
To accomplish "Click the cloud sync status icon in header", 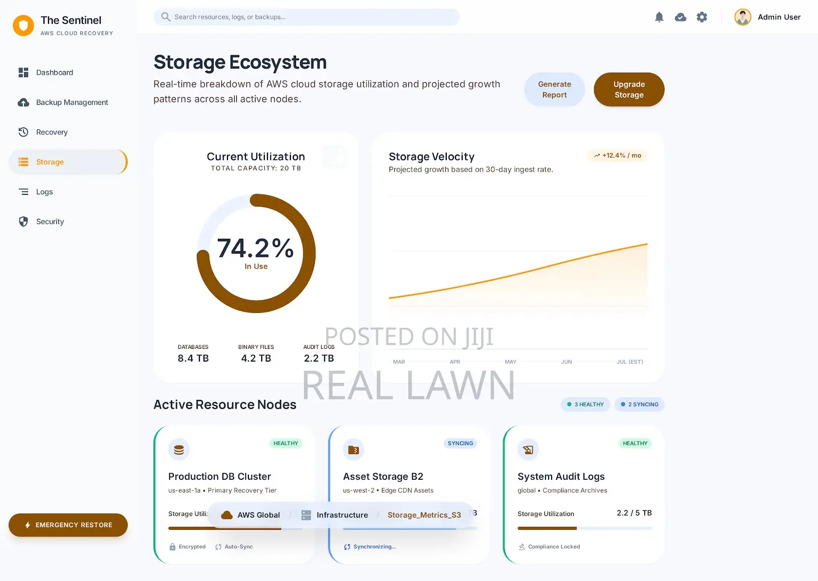I will [x=680, y=17].
